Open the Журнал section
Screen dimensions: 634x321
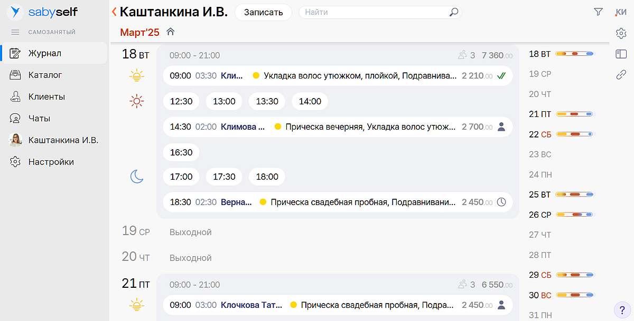pos(45,53)
